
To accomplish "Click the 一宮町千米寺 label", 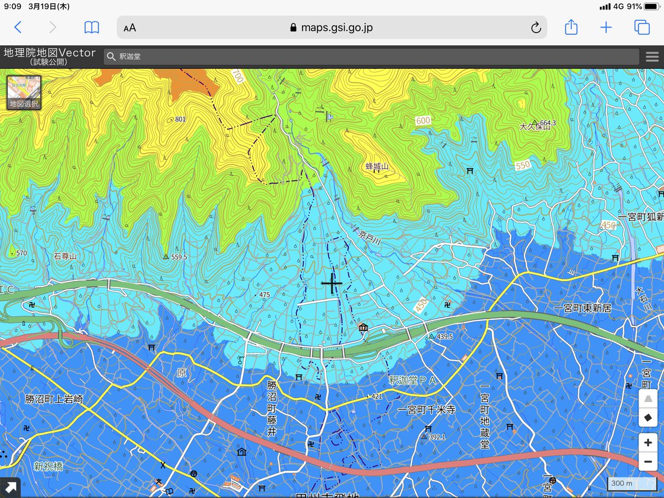I will tap(426, 410).
